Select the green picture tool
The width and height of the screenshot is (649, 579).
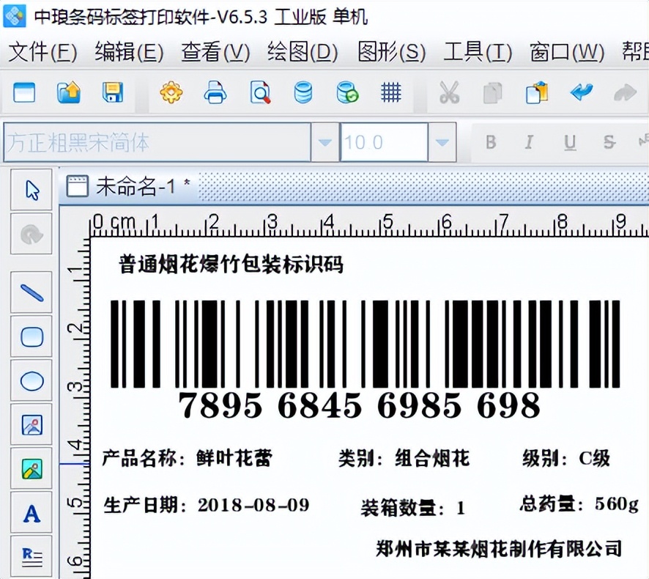[31, 468]
